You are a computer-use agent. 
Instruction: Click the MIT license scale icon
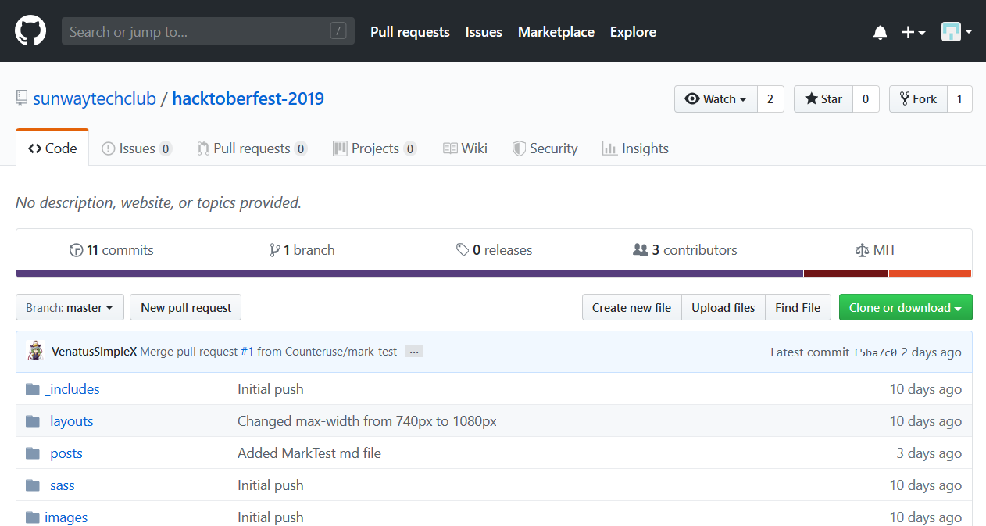863,250
